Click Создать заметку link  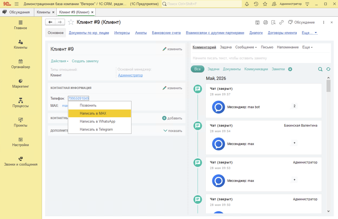click(85, 61)
